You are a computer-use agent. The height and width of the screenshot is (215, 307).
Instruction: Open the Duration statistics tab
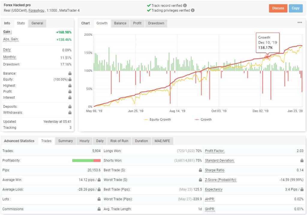point(142,141)
